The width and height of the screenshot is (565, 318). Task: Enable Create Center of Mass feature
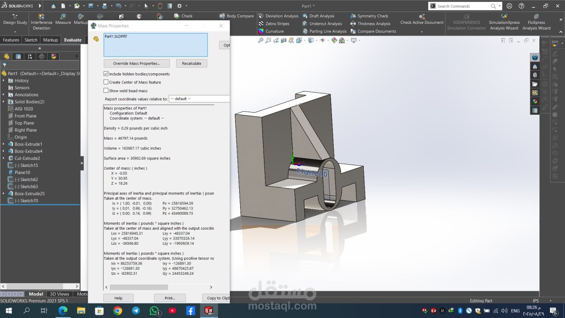106,82
